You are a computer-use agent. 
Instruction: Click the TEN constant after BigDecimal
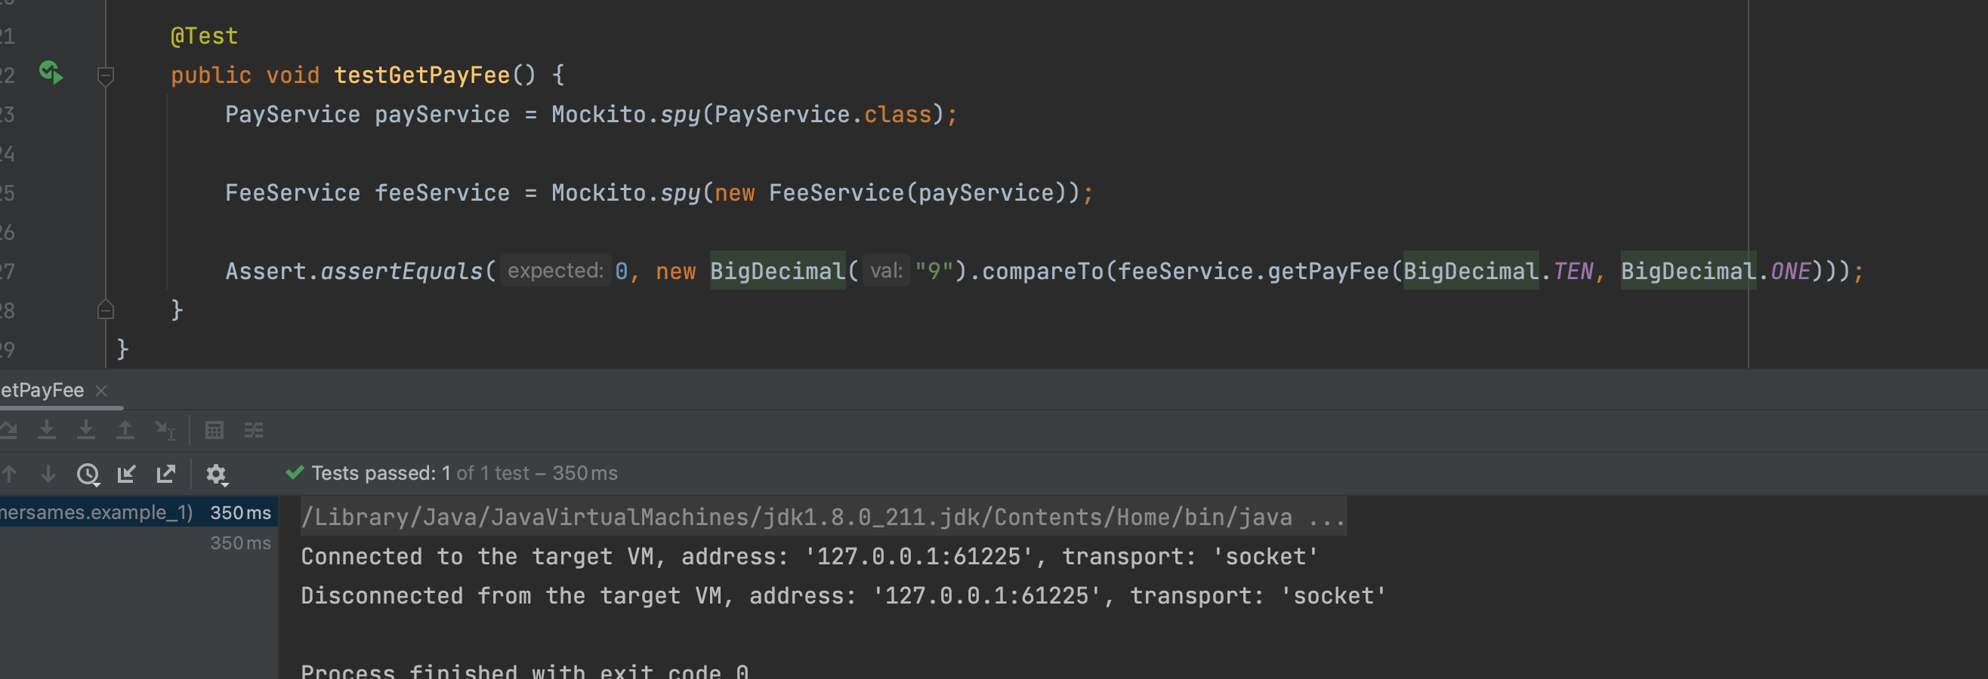pyautogui.click(x=1573, y=272)
